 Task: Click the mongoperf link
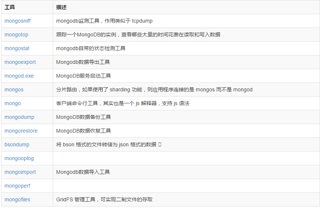pos(17,186)
